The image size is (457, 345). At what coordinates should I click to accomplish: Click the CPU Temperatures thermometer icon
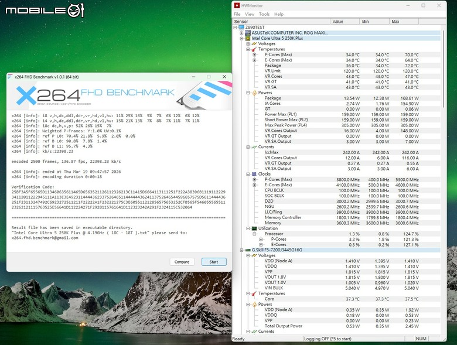[254, 49]
